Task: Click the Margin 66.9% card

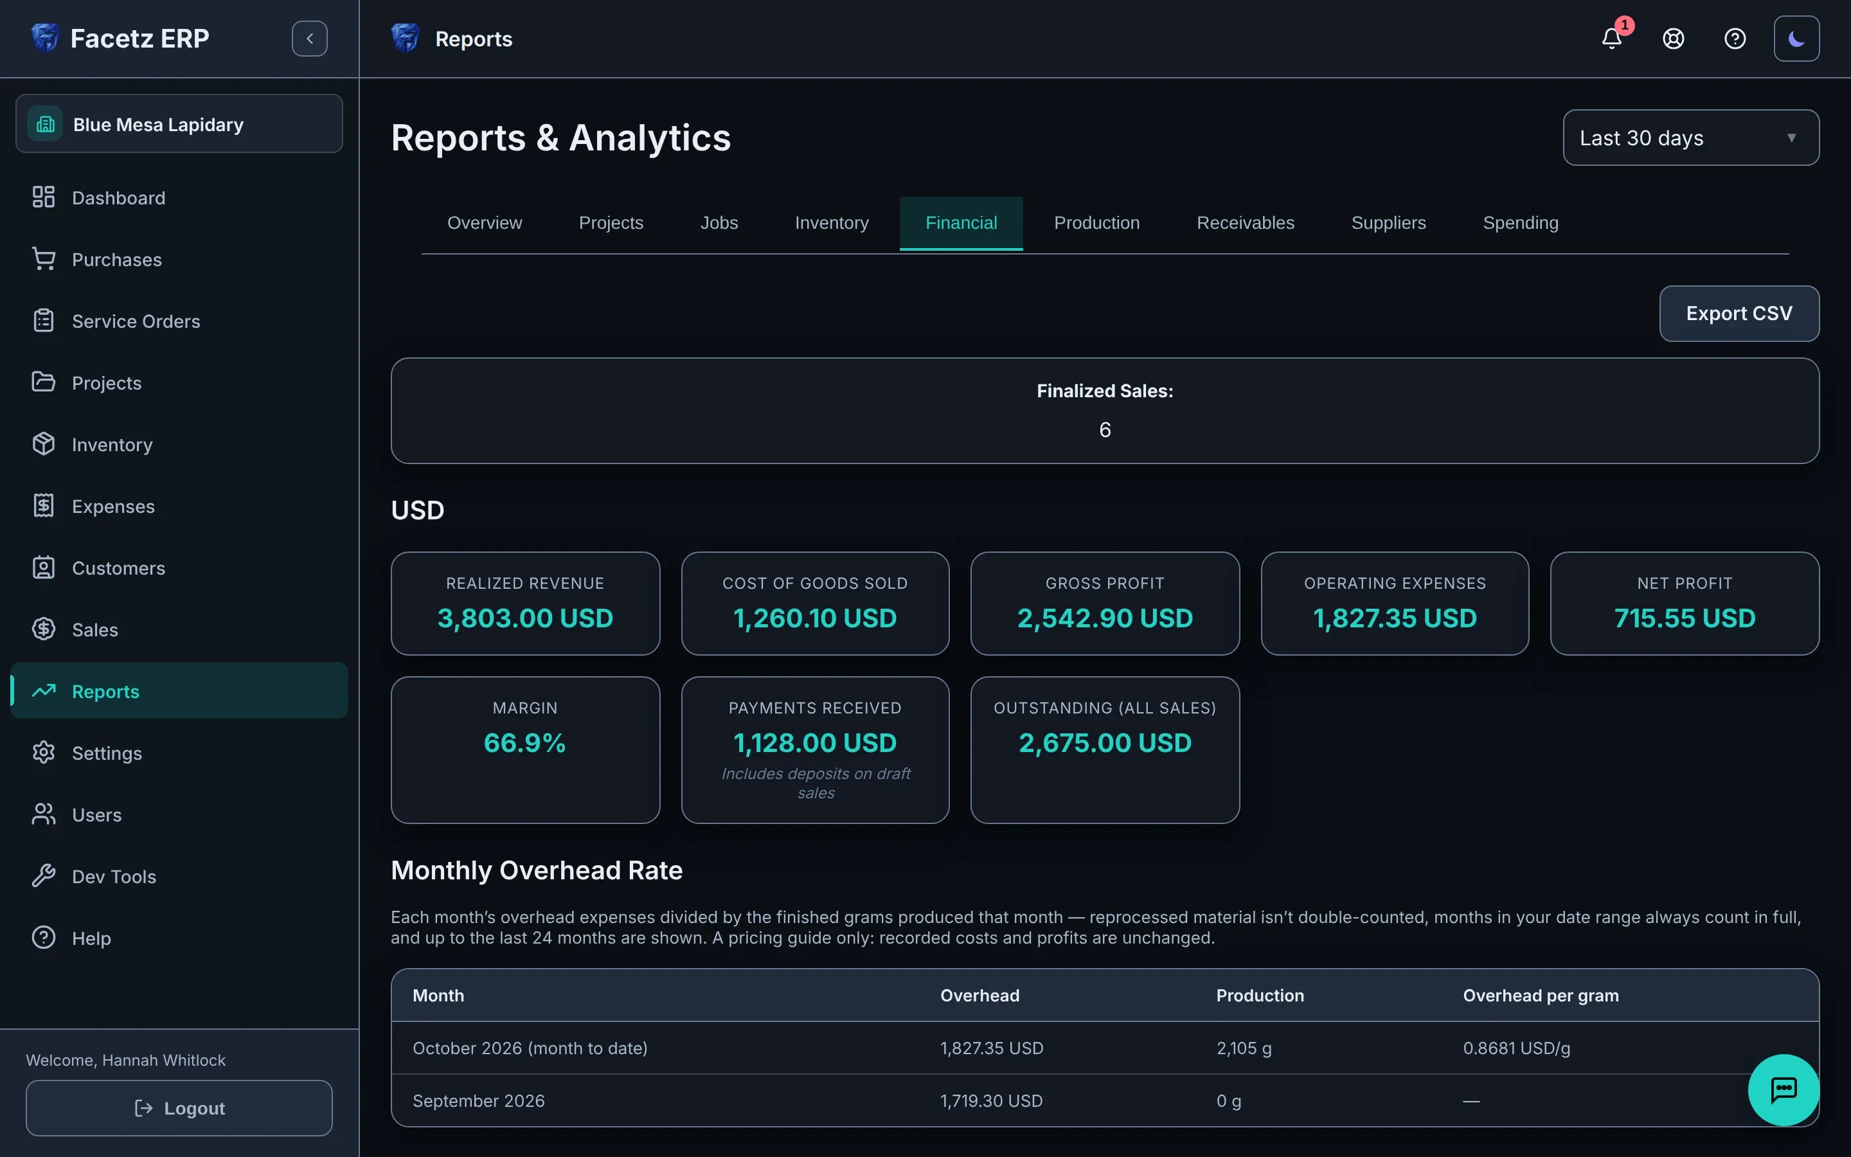Action: click(524, 750)
